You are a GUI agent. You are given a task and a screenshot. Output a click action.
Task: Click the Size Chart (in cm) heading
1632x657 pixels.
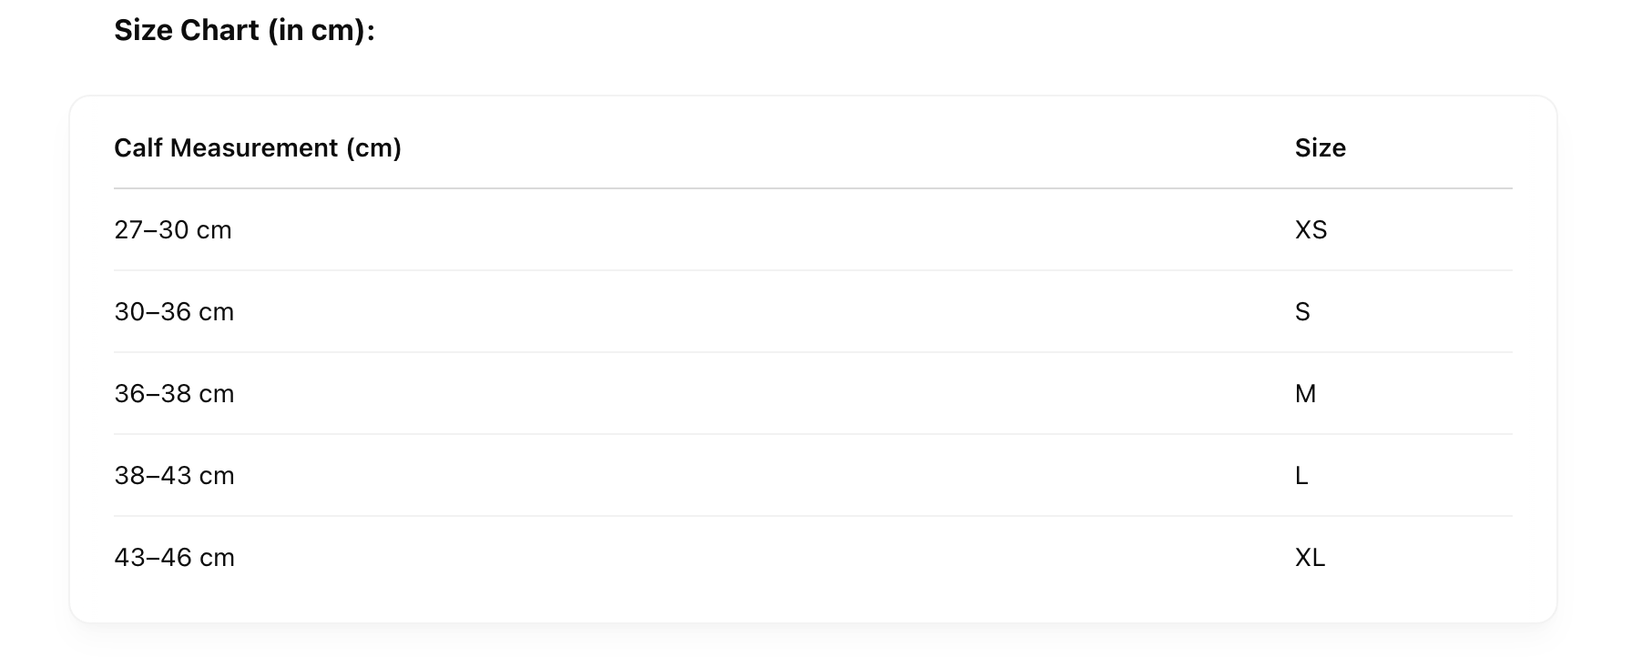click(244, 31)
